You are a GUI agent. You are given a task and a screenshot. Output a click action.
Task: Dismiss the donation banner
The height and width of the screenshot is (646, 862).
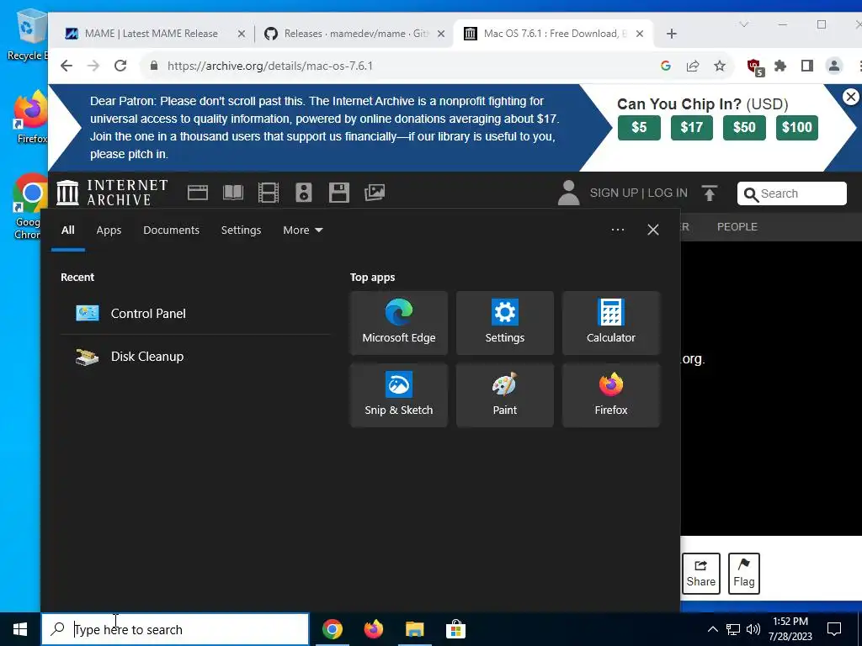pos(850,98)
